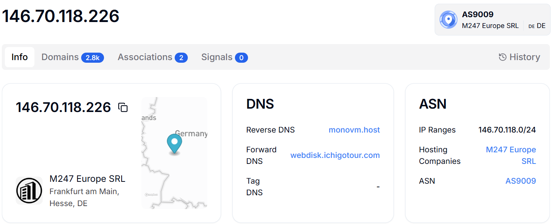The image size is (554, 224).
Task: Click the teal map pin marker
Action: [x=174, y=144]
